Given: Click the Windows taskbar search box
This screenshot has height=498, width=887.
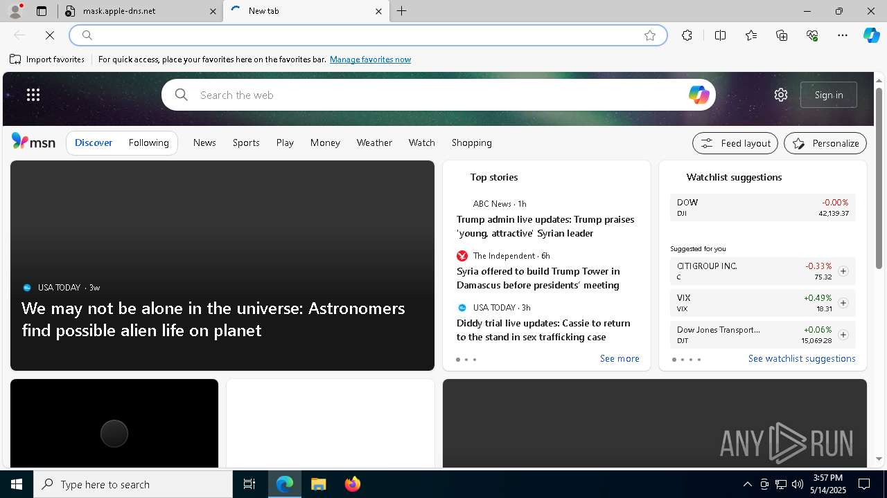Looking at the screenshot, I should (133, 484).
